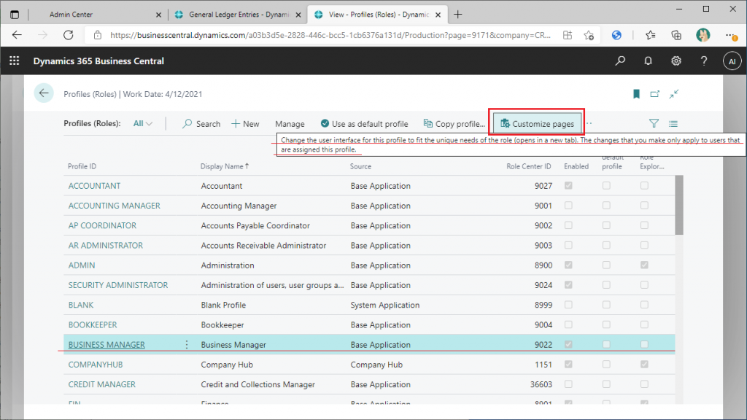The width and height of the screenshot is (747, 420).
Task: Click Copy profile action
Action: 454,124
